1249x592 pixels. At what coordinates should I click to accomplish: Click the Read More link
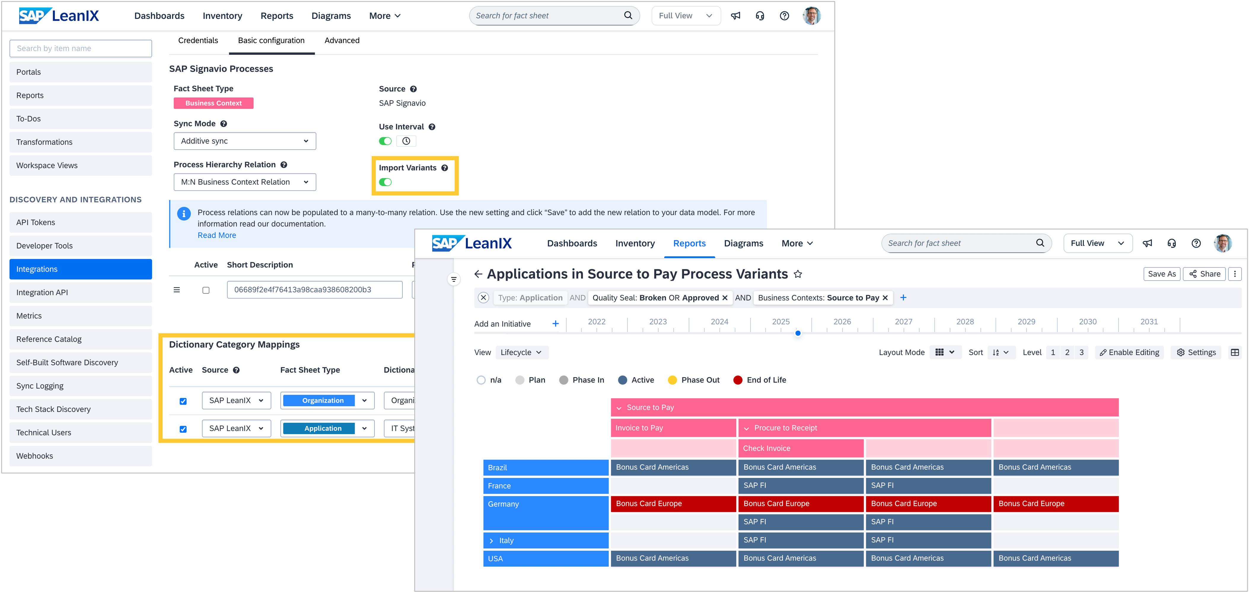[x=216, y=235]
